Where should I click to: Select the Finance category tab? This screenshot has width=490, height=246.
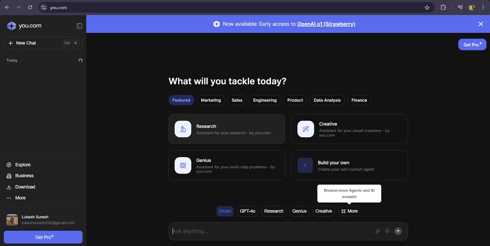[359, 100]
